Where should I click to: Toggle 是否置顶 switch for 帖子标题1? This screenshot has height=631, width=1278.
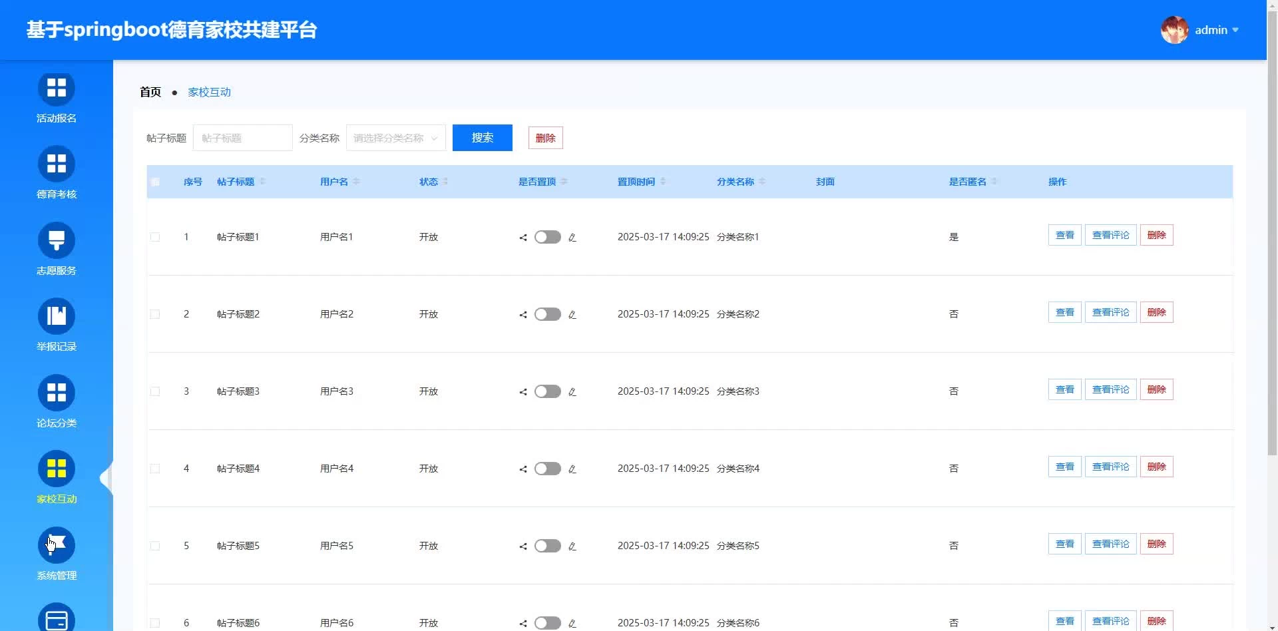547,237
